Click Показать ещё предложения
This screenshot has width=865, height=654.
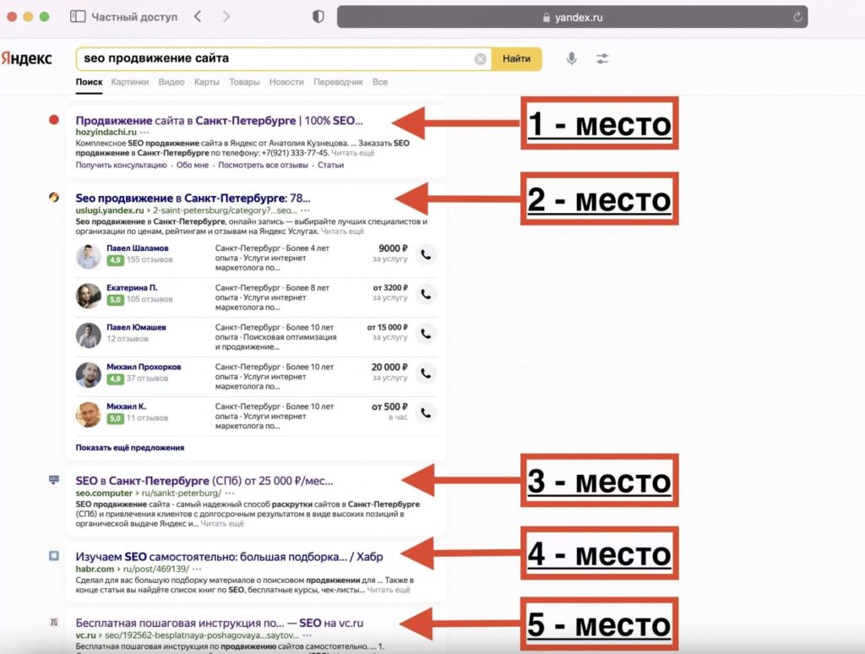point(129,448)
